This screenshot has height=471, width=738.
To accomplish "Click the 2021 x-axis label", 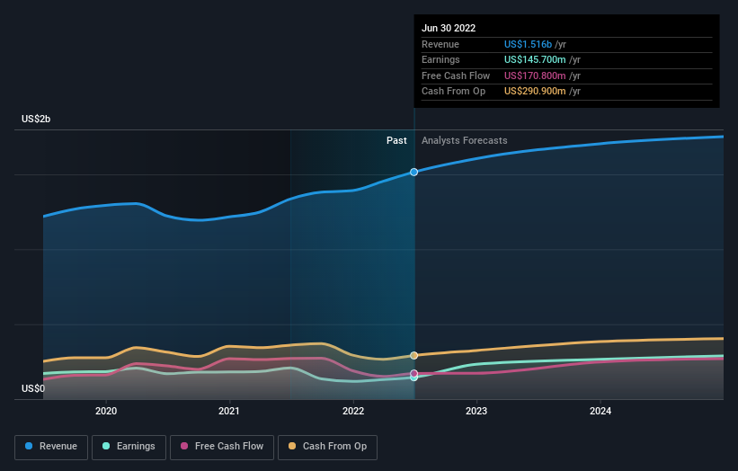I will [x=229, y=412].
